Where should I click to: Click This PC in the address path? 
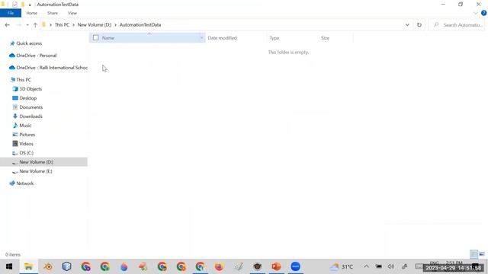(62, 25)
